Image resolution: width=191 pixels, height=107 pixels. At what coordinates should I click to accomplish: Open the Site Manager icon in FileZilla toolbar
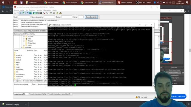tap(15, 13)
